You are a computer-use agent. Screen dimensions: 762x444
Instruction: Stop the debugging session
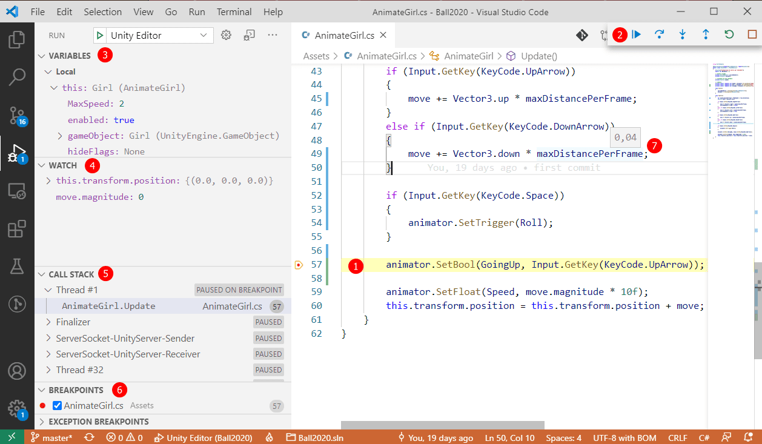(752, 35)
